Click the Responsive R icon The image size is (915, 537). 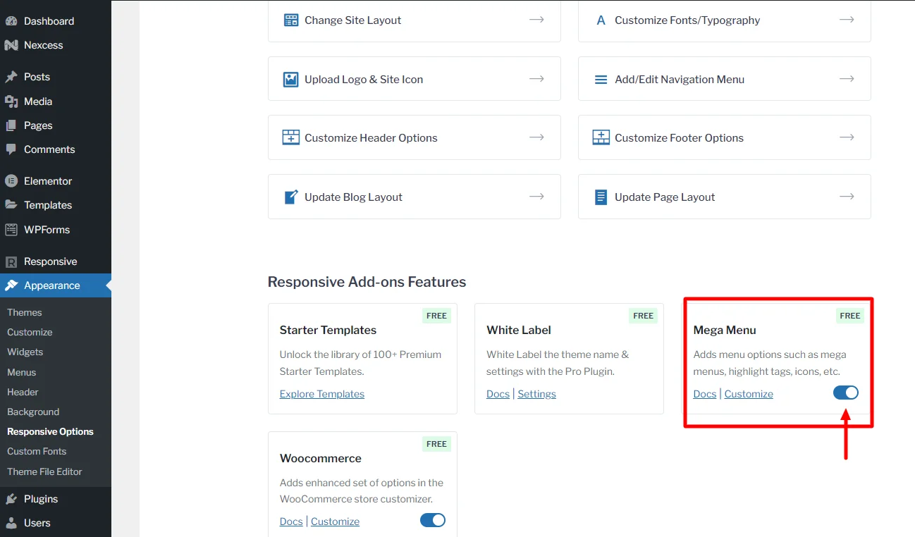point(11,261)
